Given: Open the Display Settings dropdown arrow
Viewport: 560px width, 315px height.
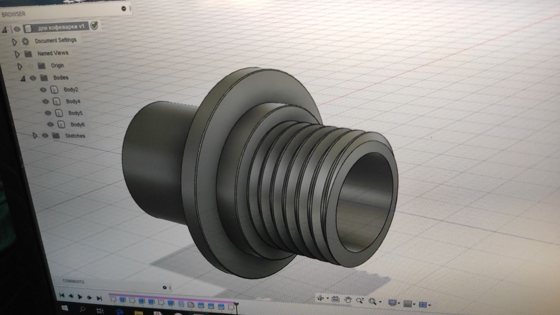Looking at the screenshot, I should [399, 303].
